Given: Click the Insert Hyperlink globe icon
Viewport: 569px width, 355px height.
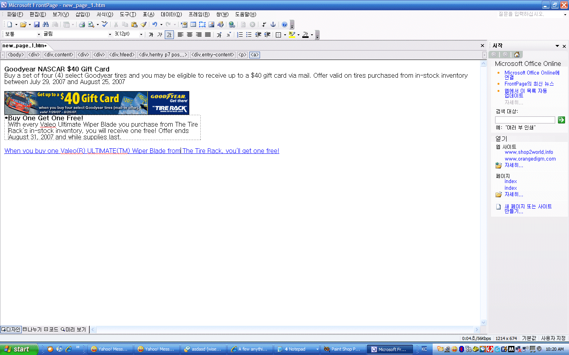Looking at the screenshot, I should [232, 24].
